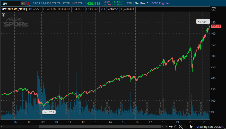
Task: Click the 07 year label on time axis
Action: [x=16, y=122]
